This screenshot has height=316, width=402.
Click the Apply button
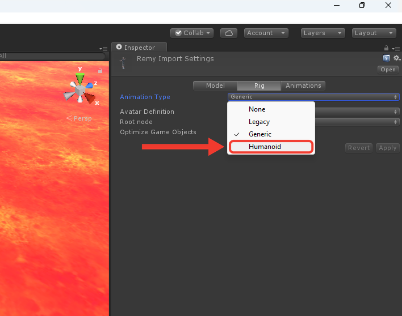[387, 148]
